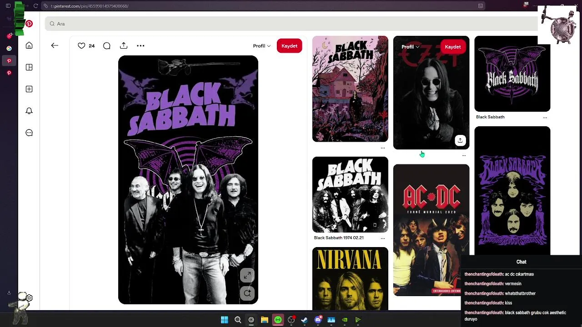This screenshot has height=327, width=582.
Task: Open the site info icon in address bar
Action: point(46,6)
